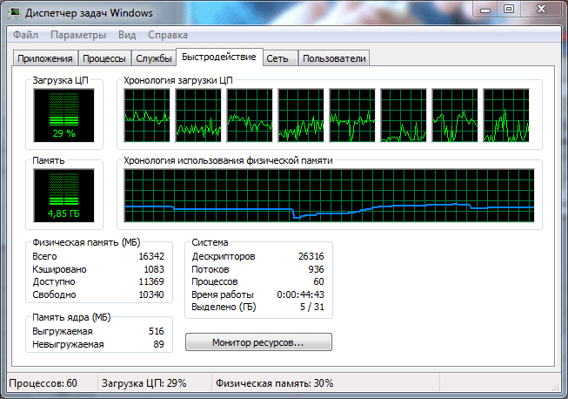Click the Монитор ресурсов button

tap(258, 342)
